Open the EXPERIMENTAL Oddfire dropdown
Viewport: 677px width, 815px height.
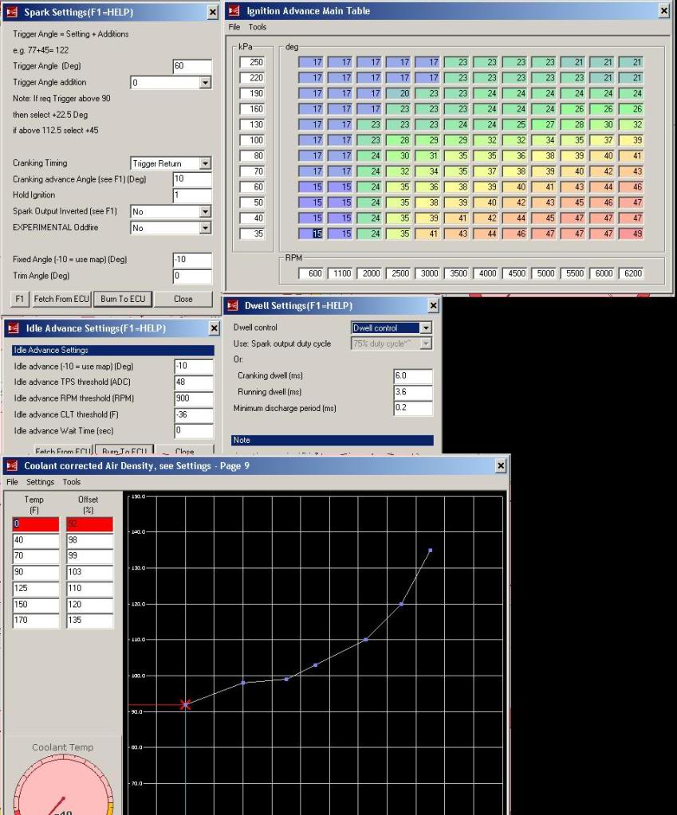[205, 228]
